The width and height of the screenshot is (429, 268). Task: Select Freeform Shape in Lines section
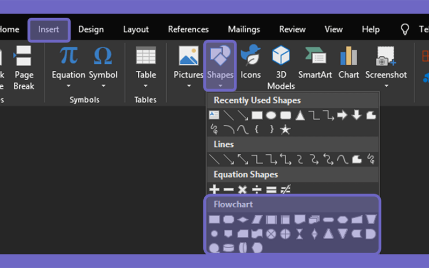tap(357, 159)
